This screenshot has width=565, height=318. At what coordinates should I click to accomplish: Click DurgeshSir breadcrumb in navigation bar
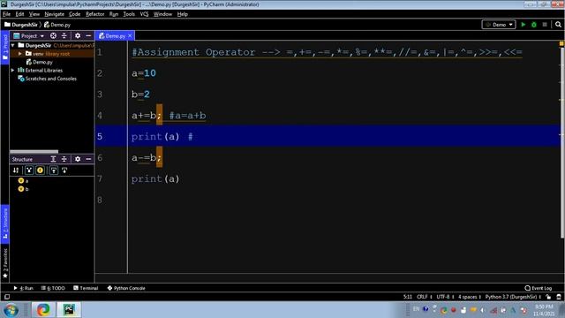tap(21, 25)
